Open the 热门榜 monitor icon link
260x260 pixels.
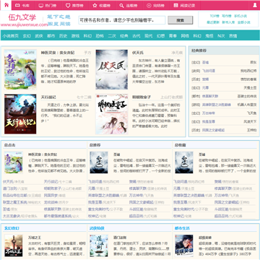[x=41, y=5]
